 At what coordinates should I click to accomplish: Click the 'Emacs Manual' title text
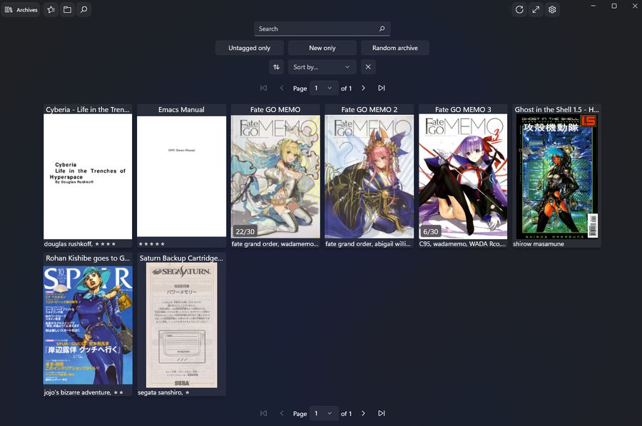click(x=181, y=109)
